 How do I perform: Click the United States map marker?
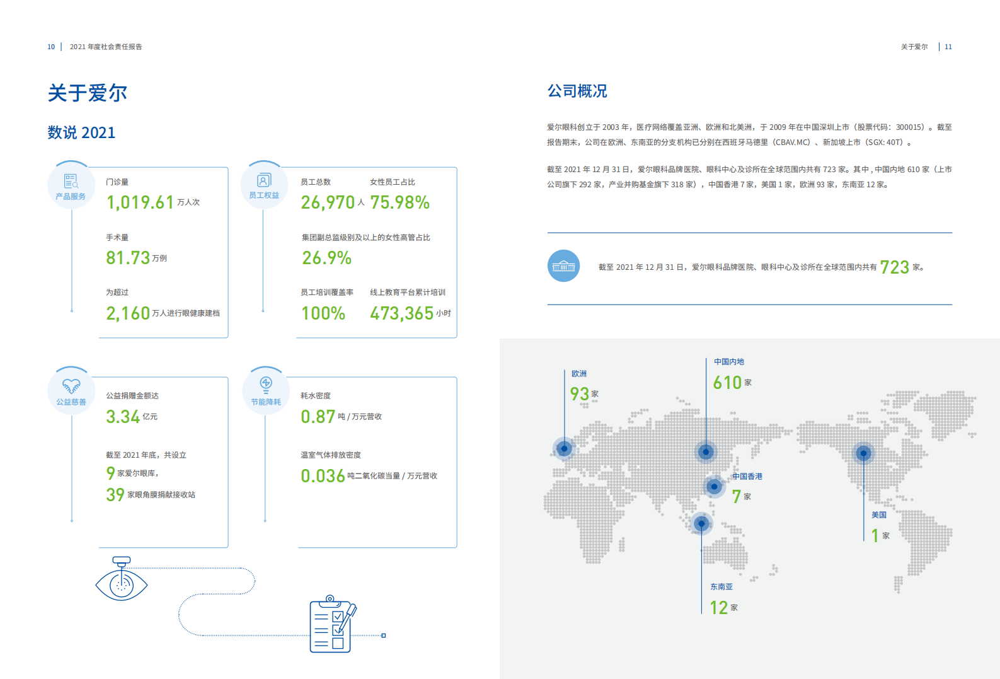click(863, 453)
